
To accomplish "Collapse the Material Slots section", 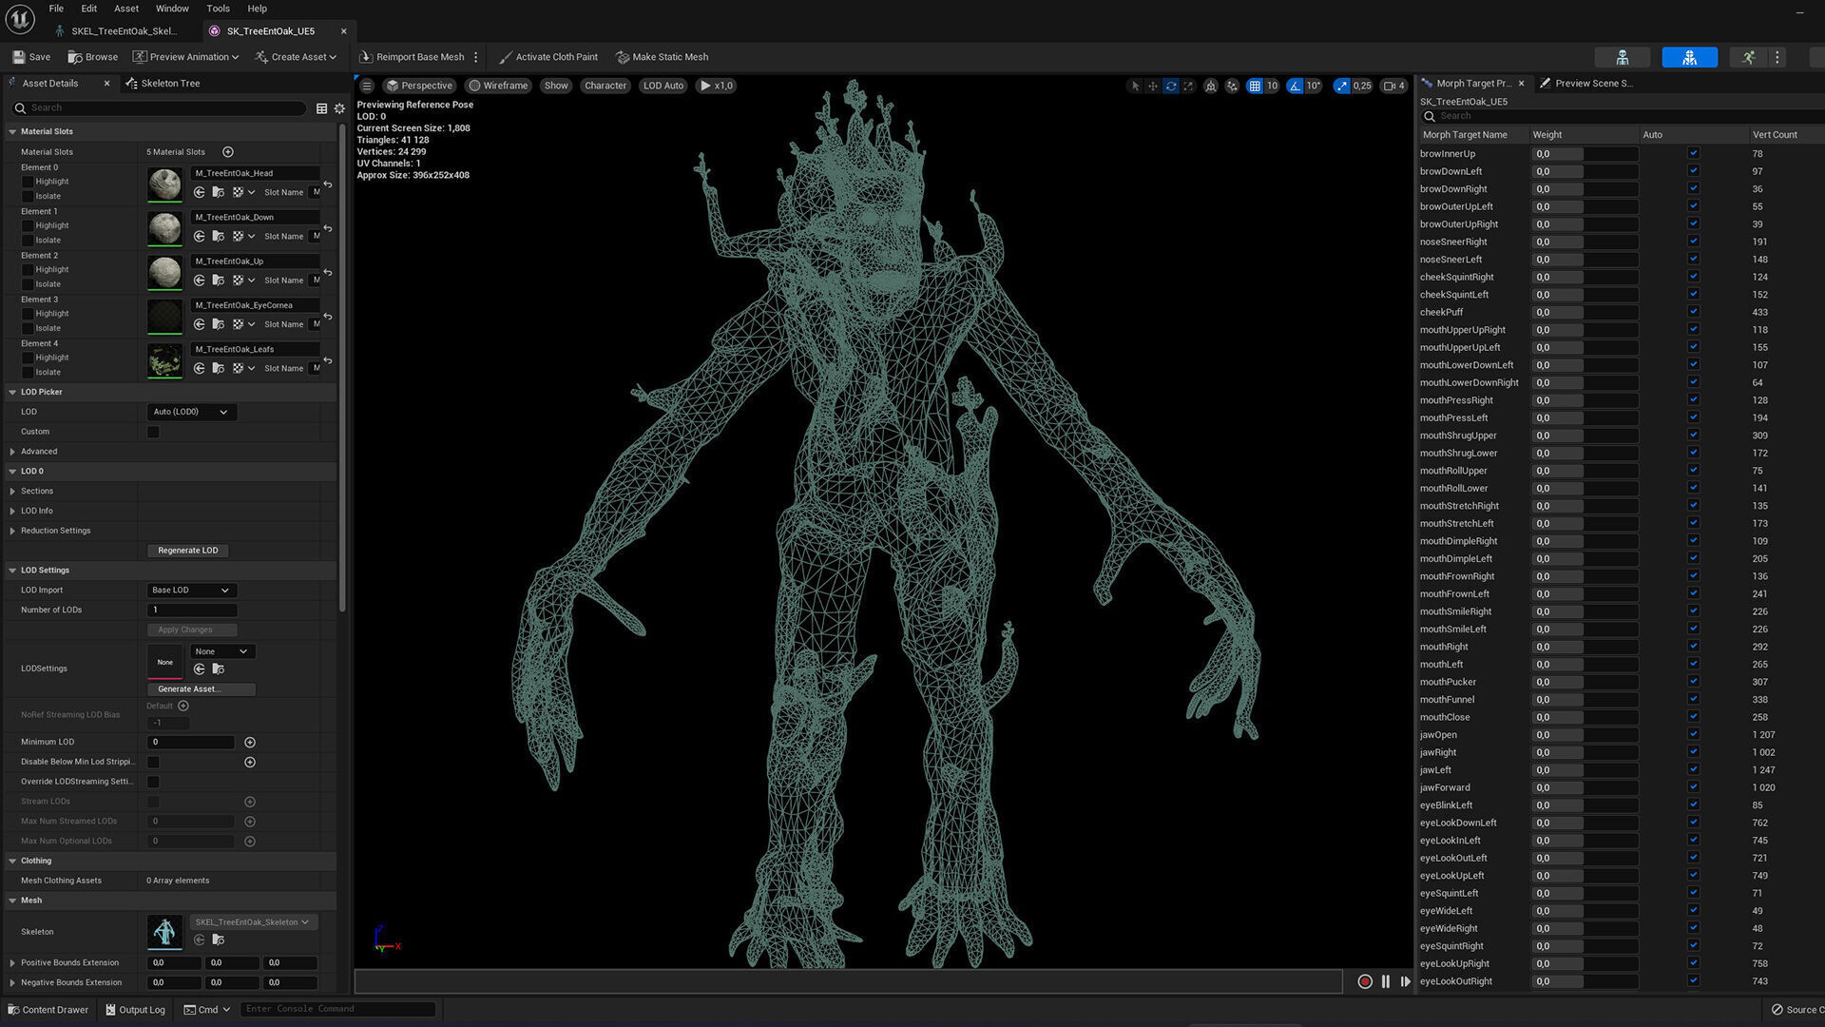I will pos(12,132).
